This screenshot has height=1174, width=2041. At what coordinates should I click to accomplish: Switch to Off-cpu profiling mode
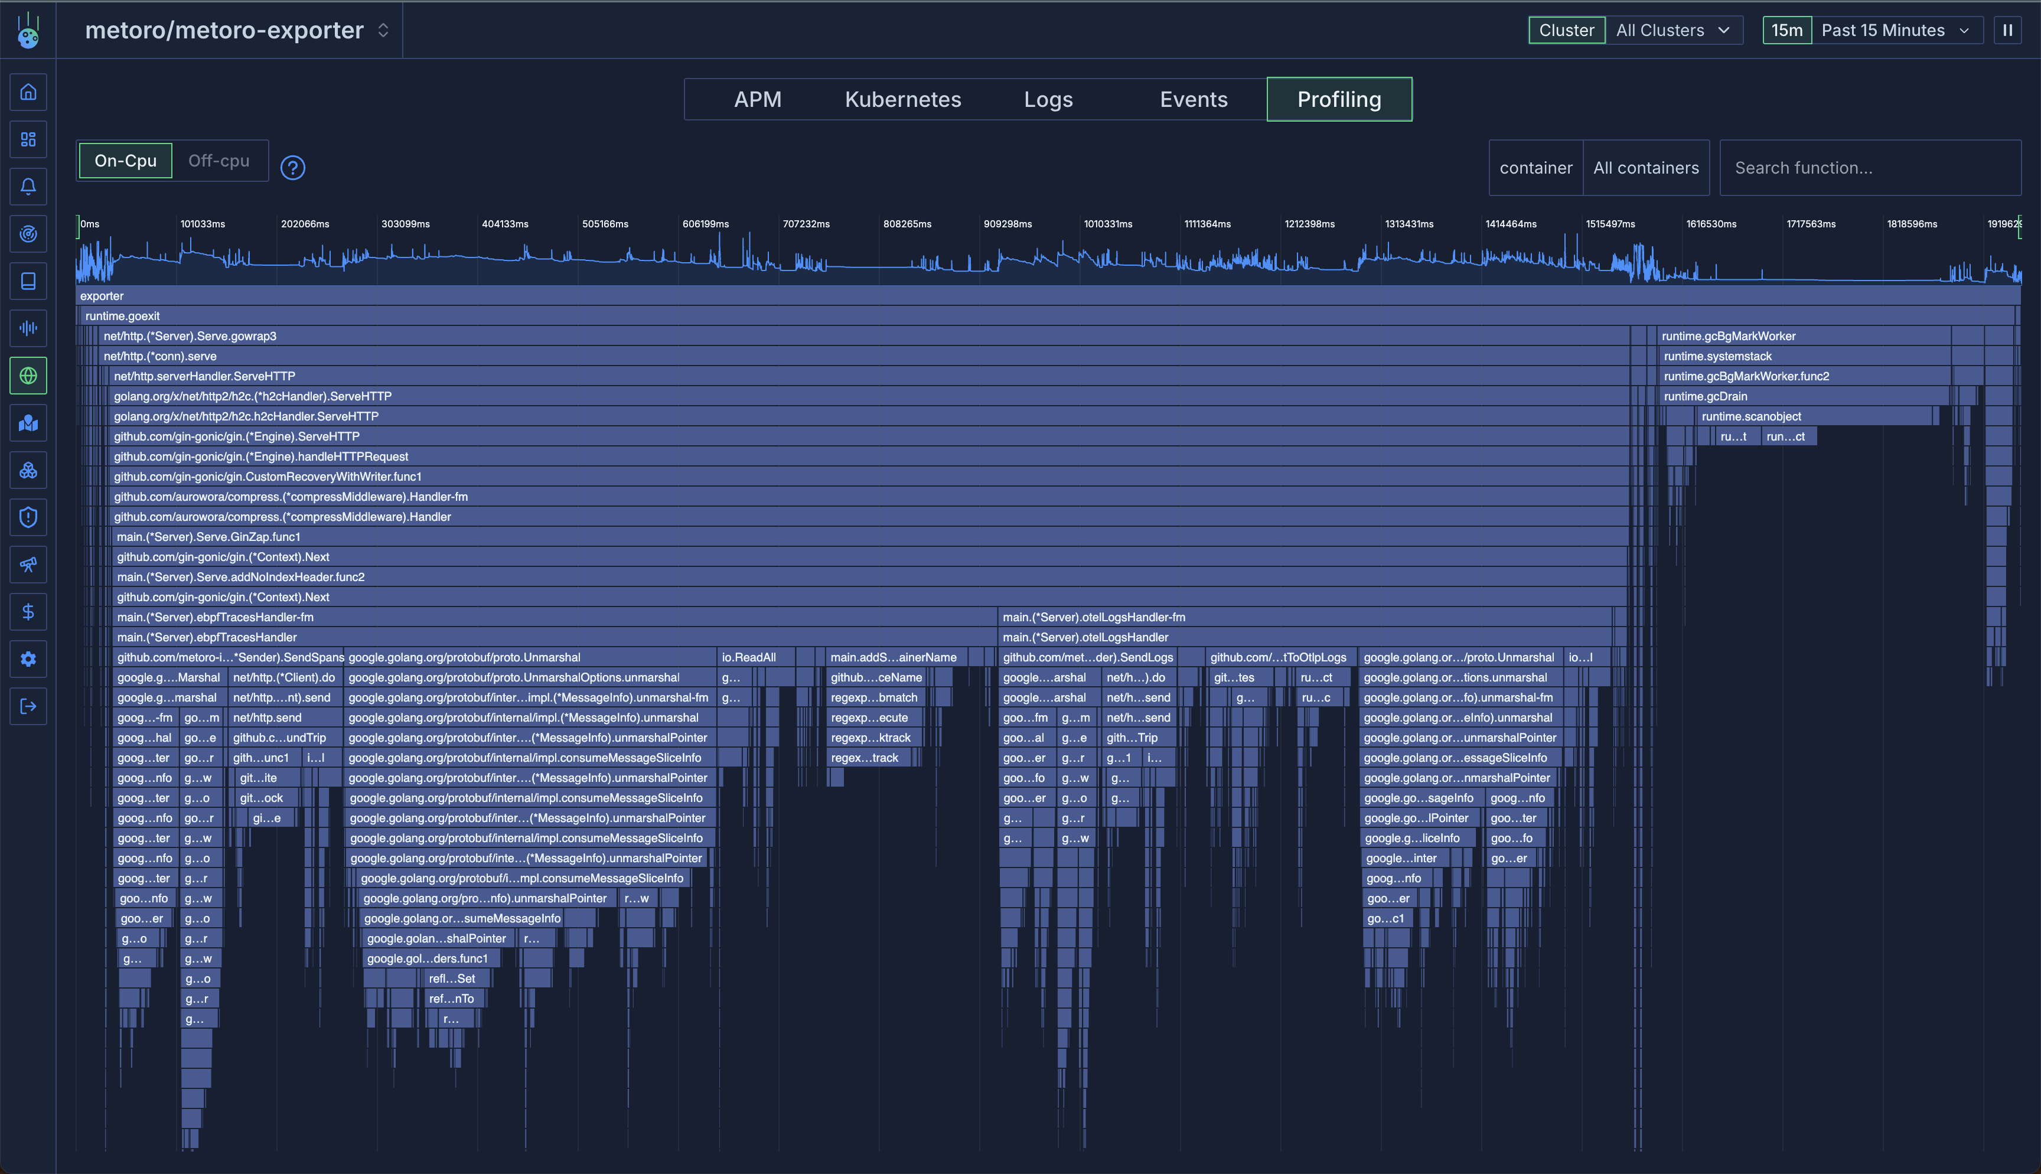219,161
